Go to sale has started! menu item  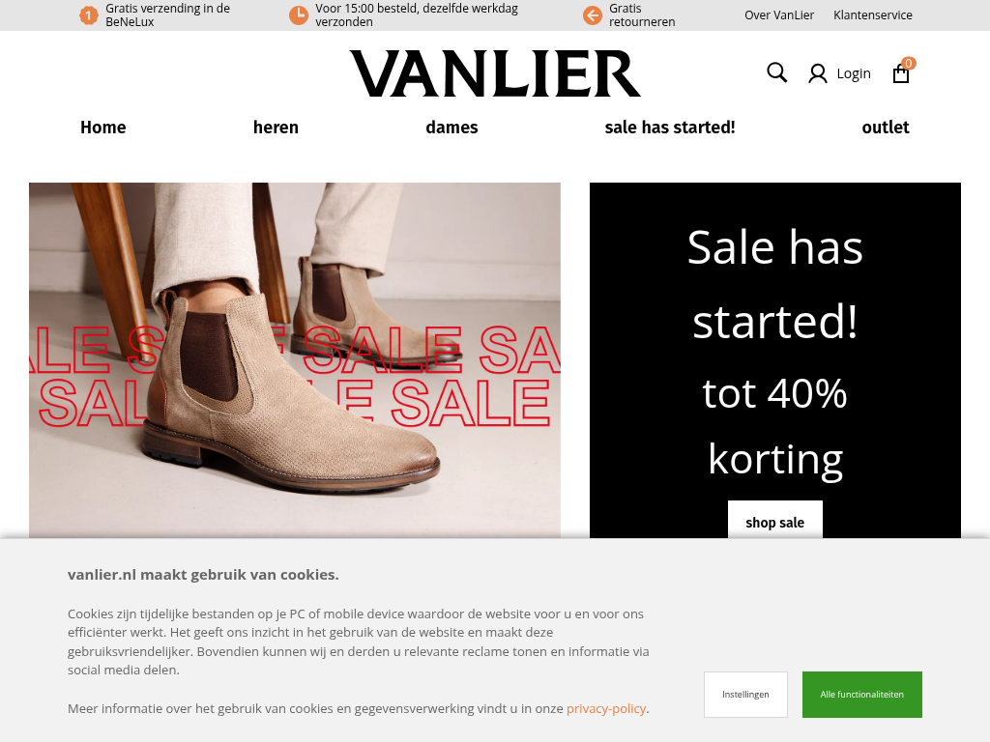670,128
